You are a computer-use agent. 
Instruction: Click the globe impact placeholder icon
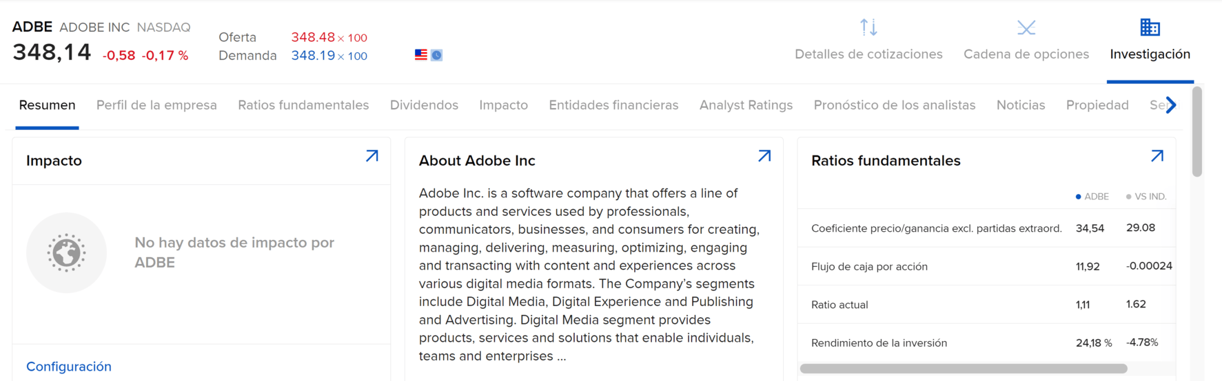point(66,252)
